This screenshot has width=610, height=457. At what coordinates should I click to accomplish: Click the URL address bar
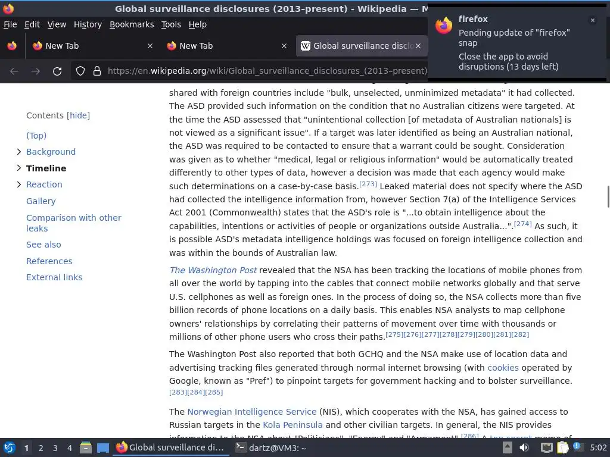tap(267, 71)
